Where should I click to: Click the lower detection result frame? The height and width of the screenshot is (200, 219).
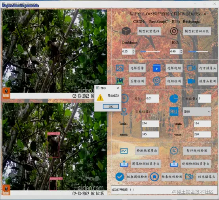(x=55, y=149)
